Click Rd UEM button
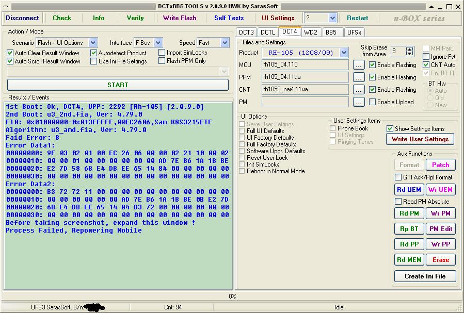 click(409, 189)
